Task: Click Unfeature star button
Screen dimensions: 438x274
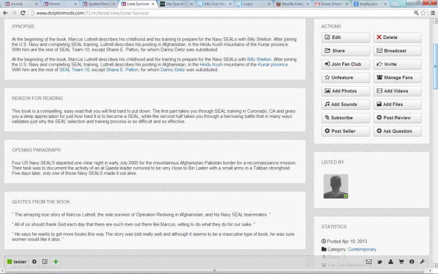Action: pos(345,78)
